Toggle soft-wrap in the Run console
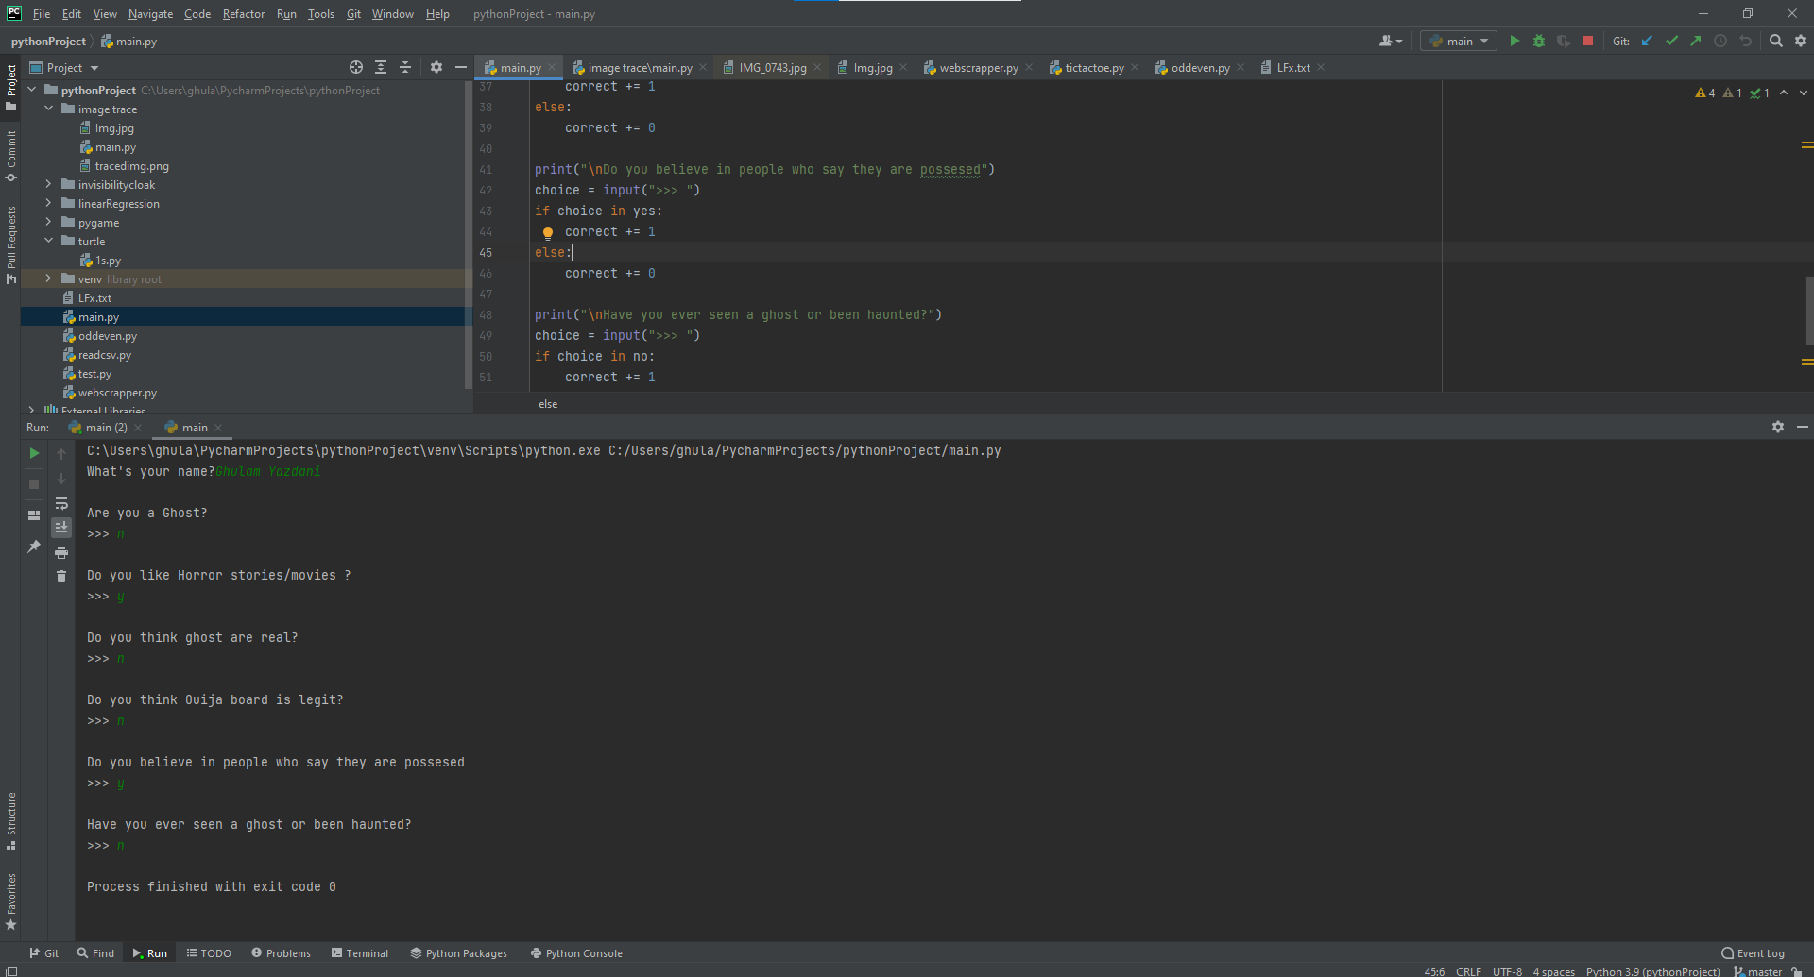The image size is (1814, 977). [x=61, y=503]
